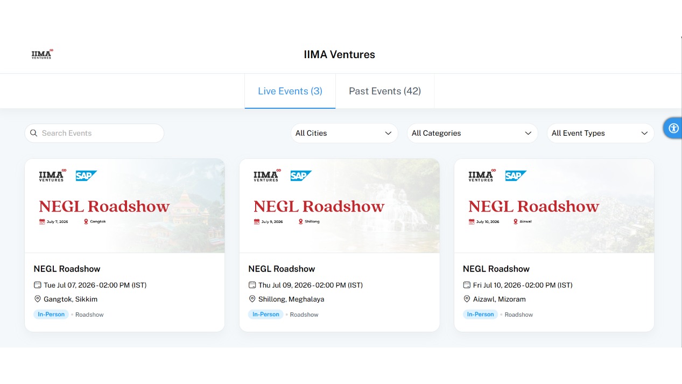Click SAP logo on Shillong banner
The image size is (682, 384).
(301, 176)
